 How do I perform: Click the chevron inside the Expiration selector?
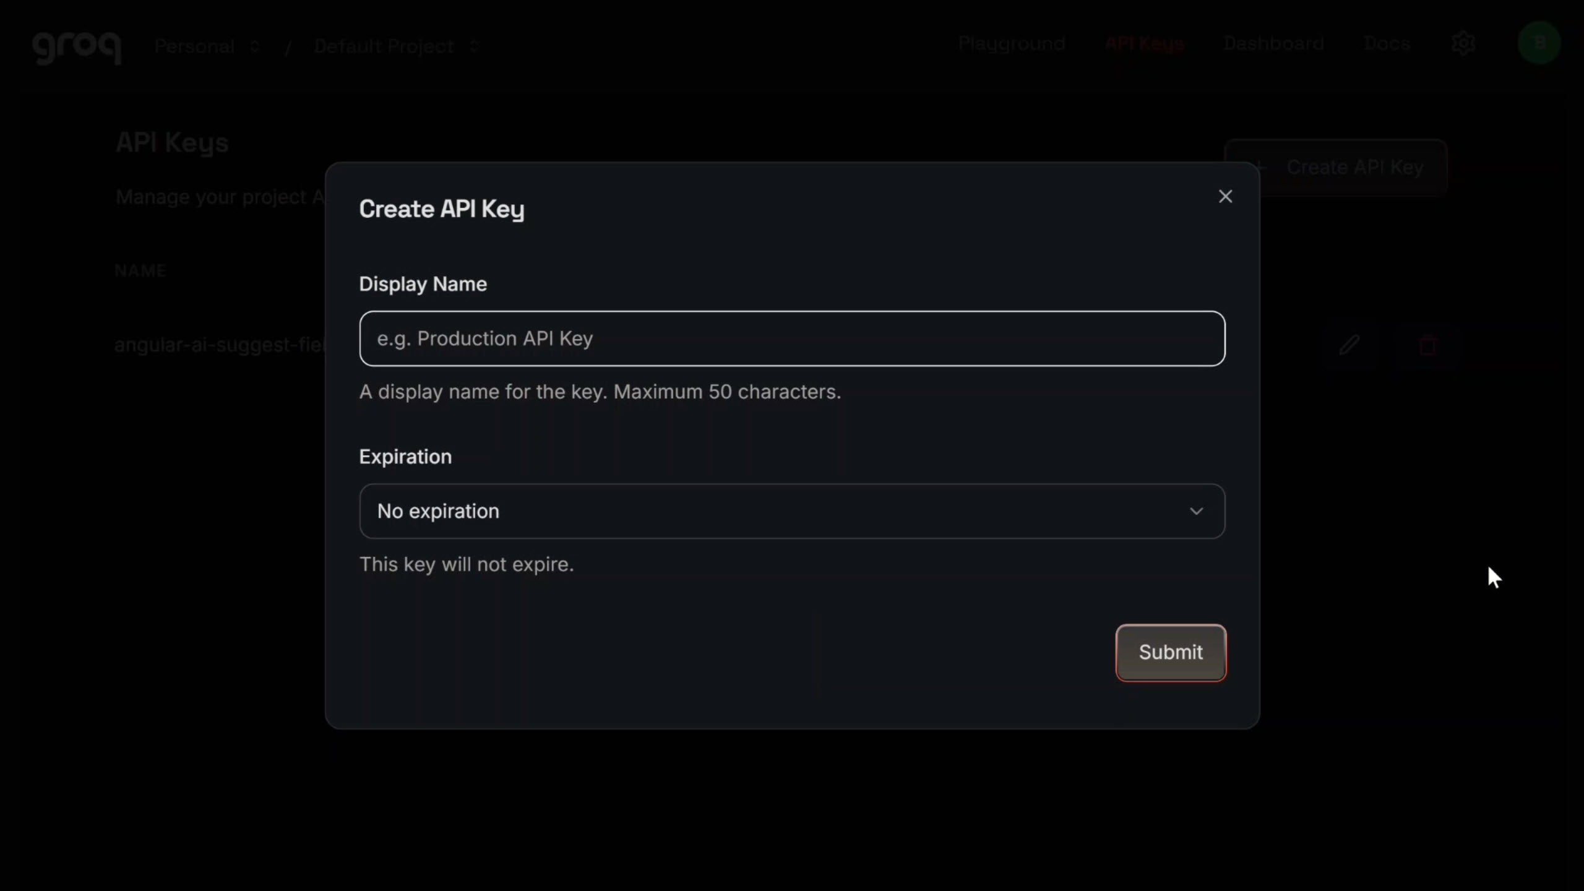click(1195, 511)
